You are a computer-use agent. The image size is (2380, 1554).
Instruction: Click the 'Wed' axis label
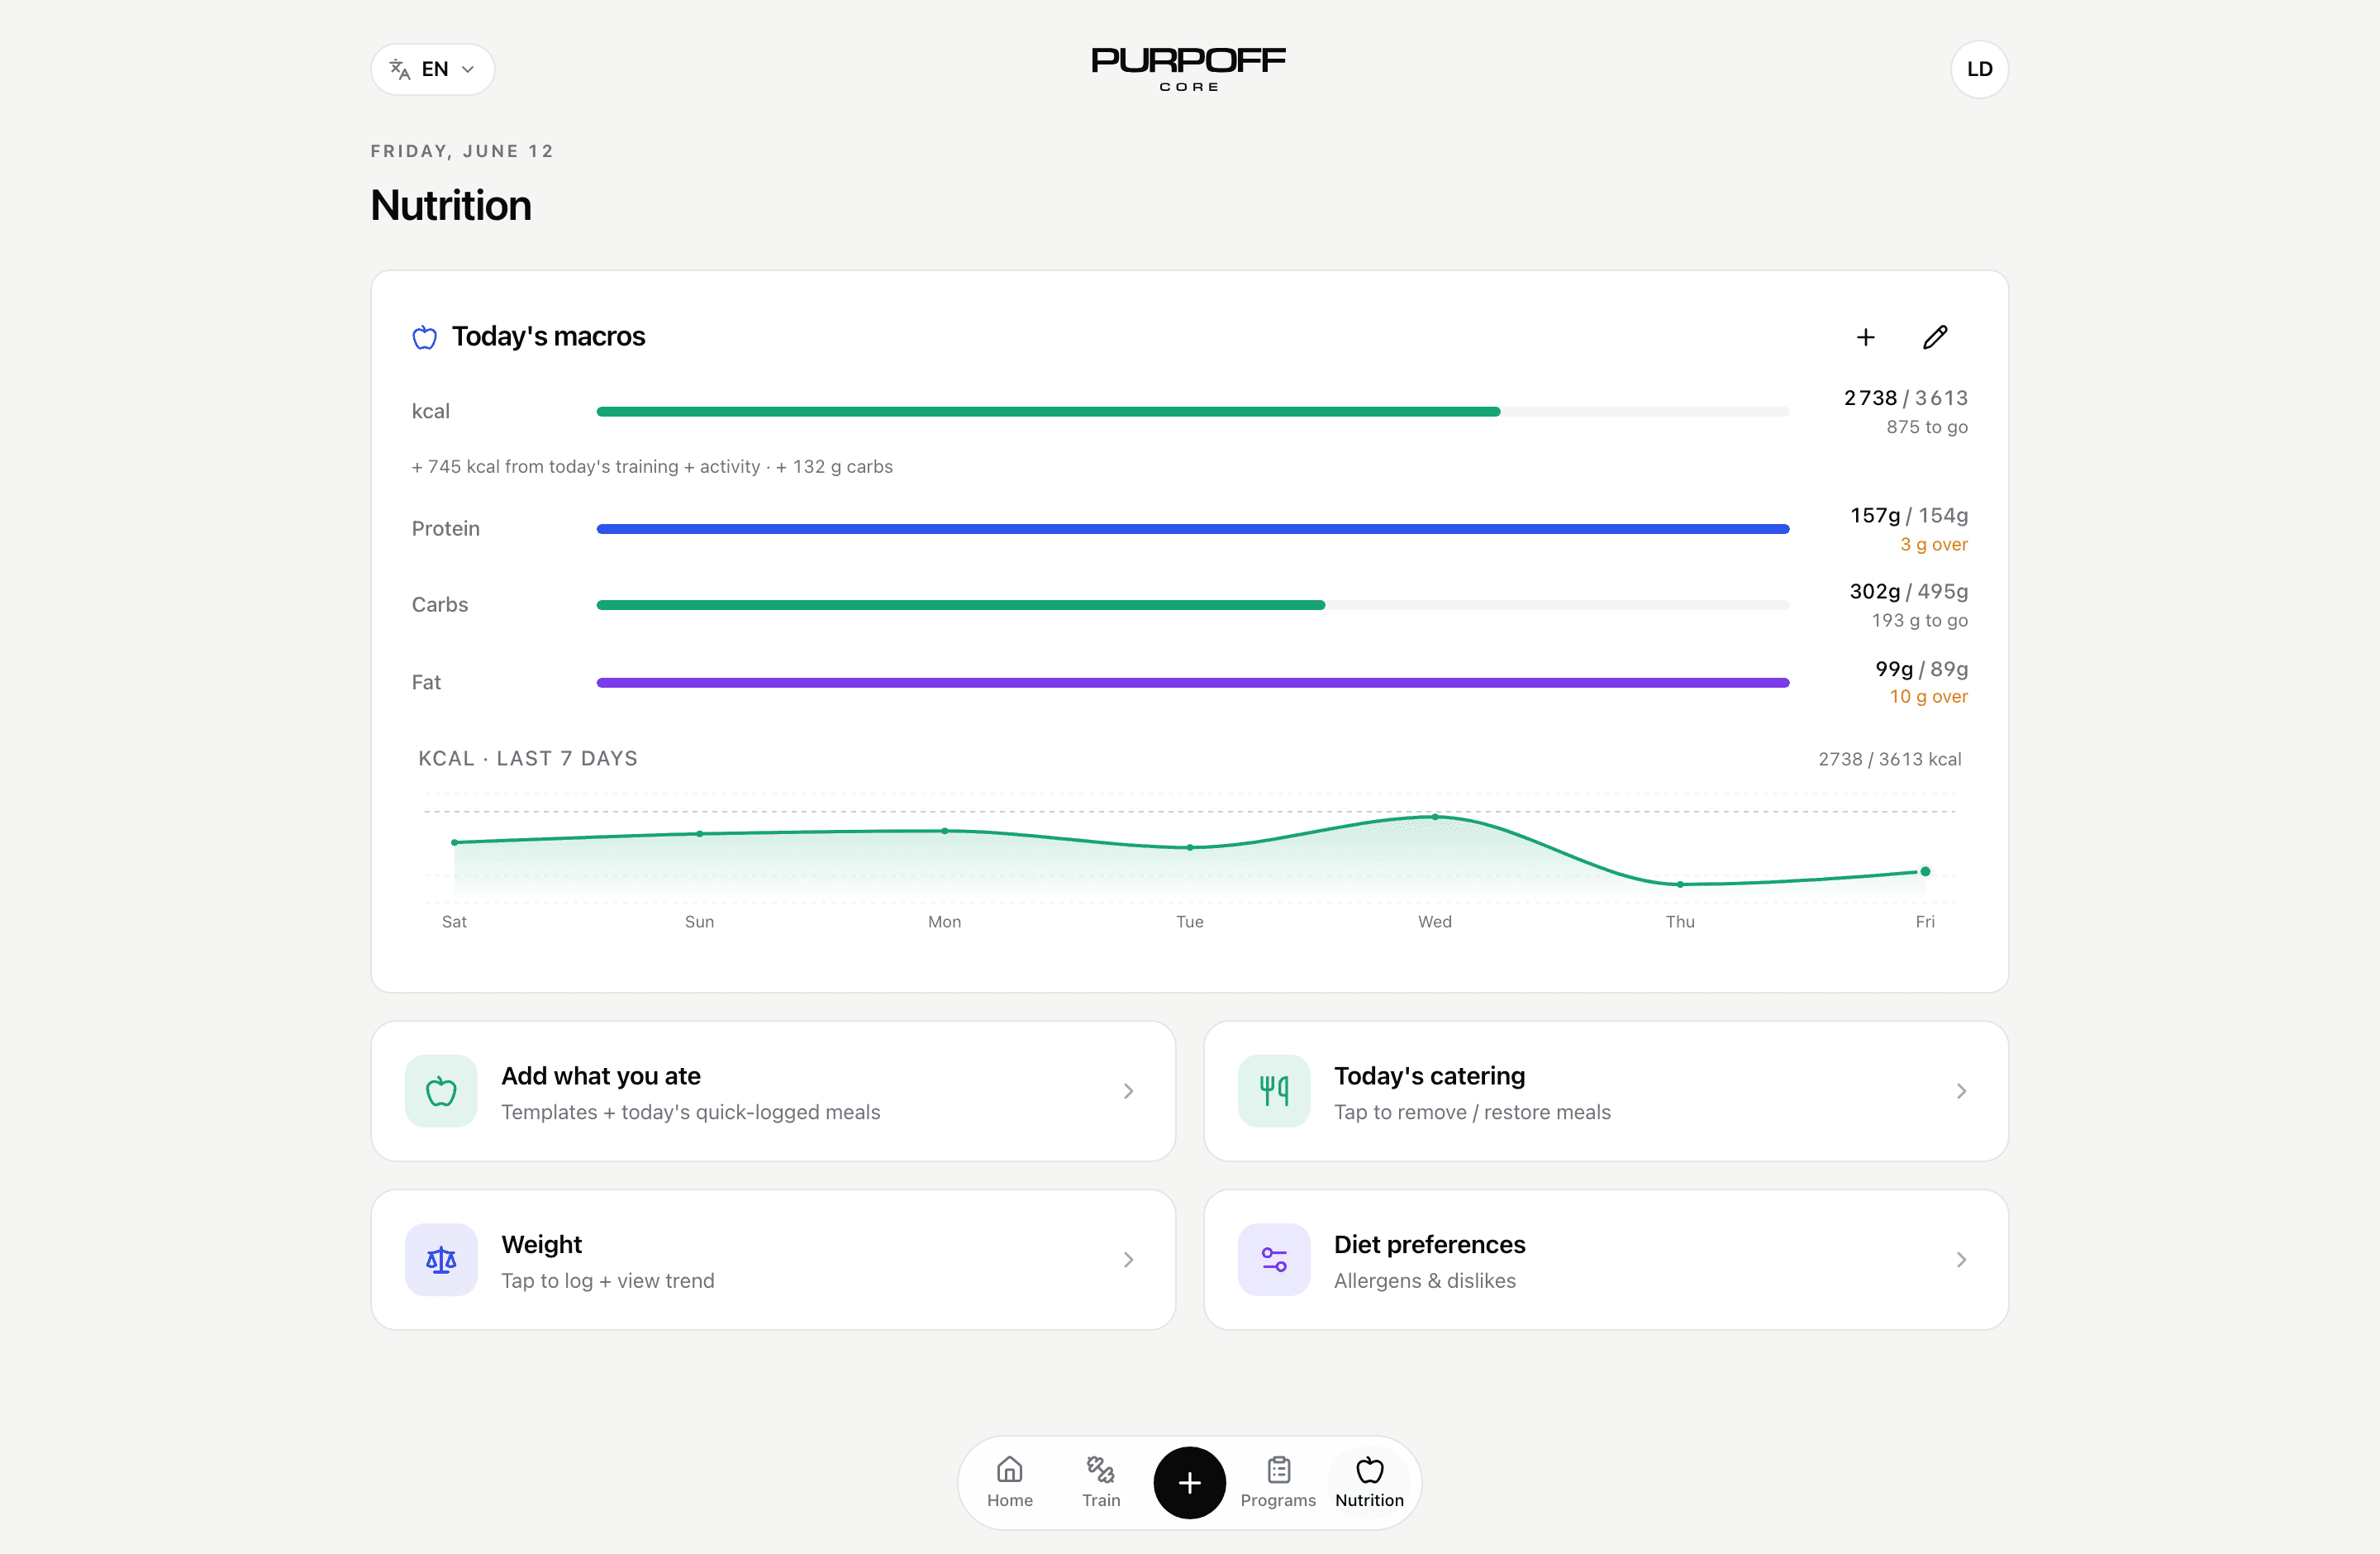(x=1435, y=922)
